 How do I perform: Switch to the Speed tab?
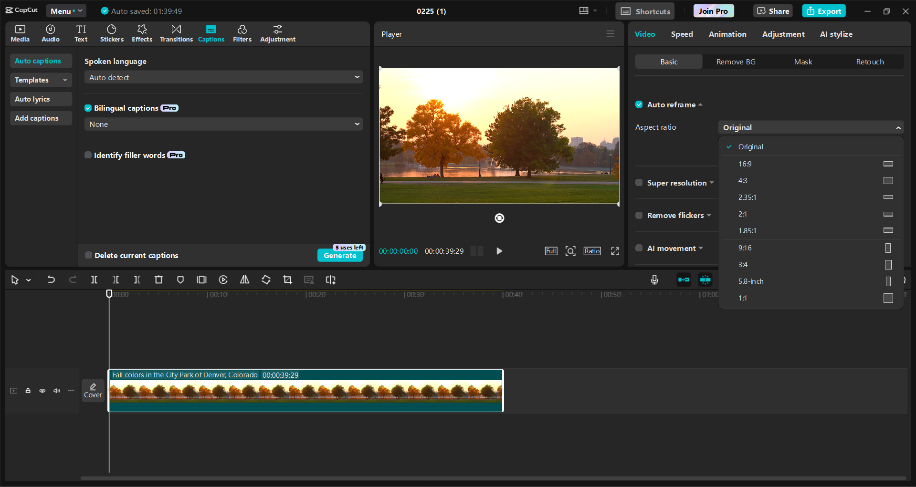tap(682, 34)
